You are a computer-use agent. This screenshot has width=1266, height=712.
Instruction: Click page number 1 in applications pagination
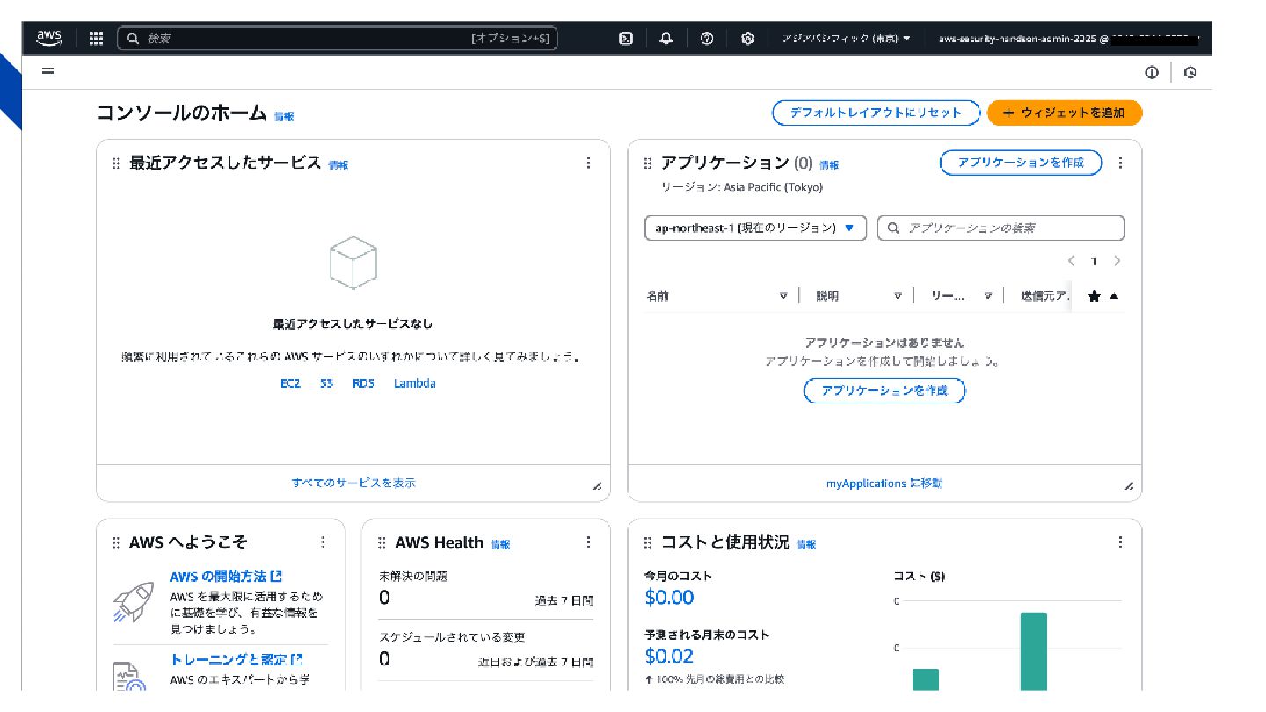click(x=1095, y=261)
